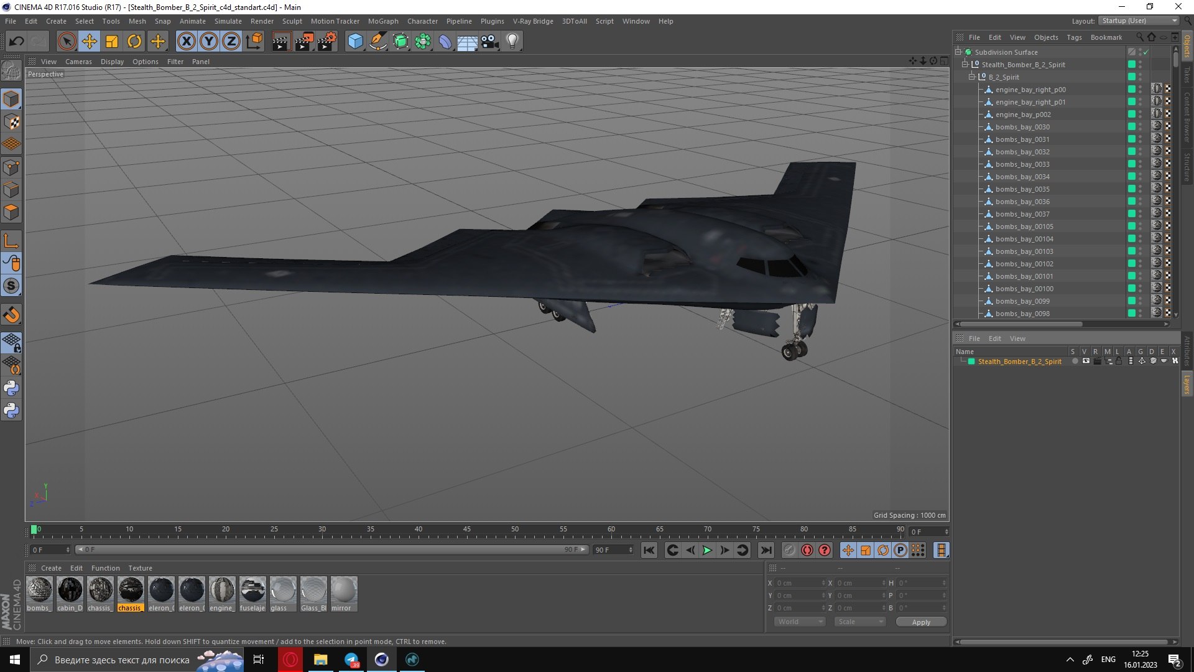Add a Camera object
The width and height of the screenshot is (1194, 672).
(490, 42)
